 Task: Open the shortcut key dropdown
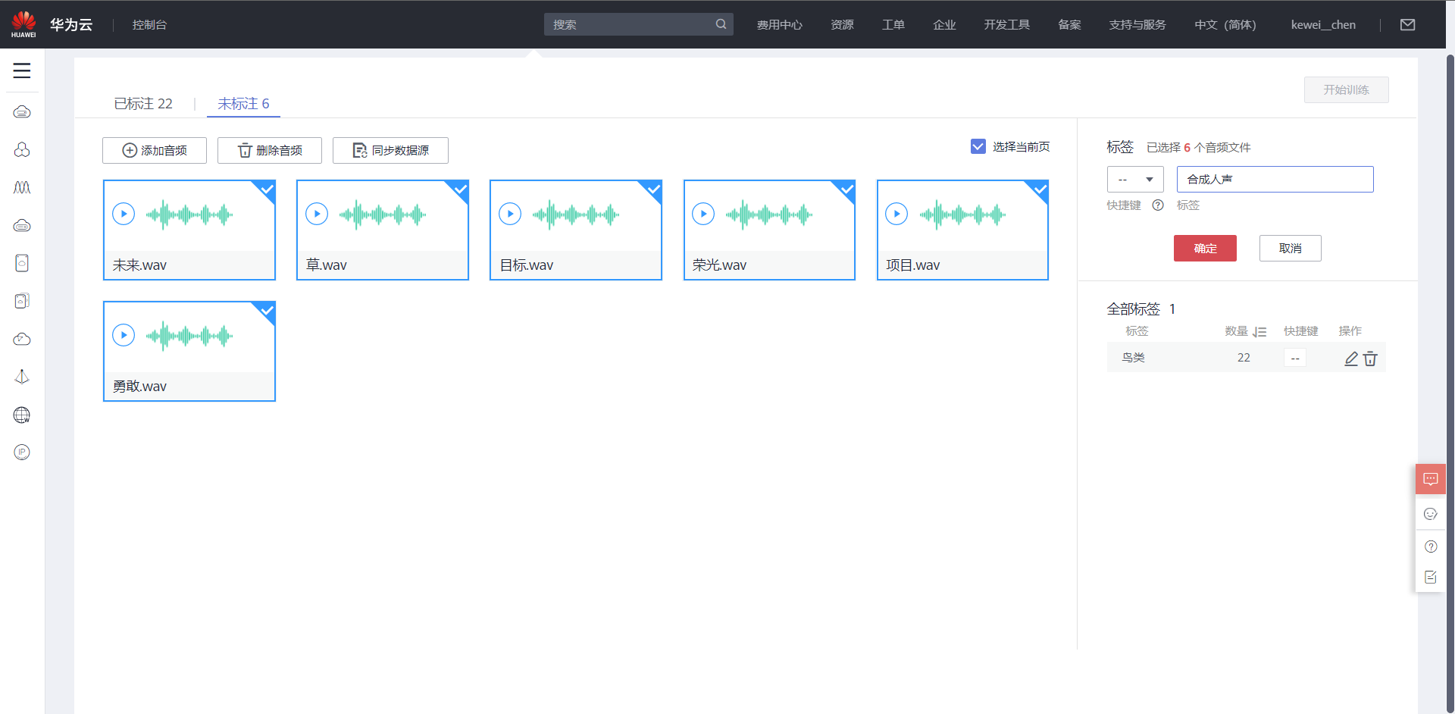pyautogui.click(x=1135, y=180)
